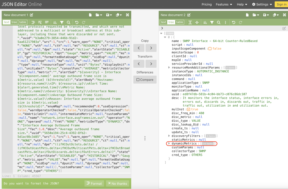Viewport: 288px width, 189px height.
Task: Click undo in the right editor toolbar
Action: click(234, 22)
